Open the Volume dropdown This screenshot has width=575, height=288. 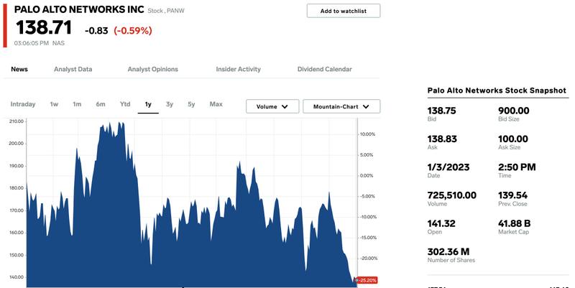point(272,106)
